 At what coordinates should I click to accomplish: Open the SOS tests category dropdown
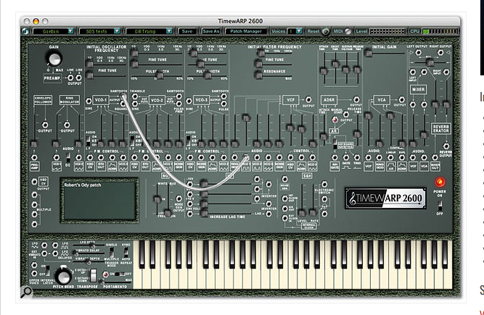point(99,31)
